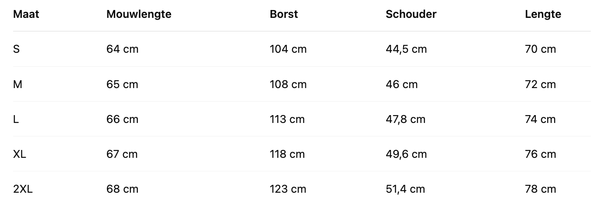Screen dimensions: 596x218
Task: Click the 68 cm sleeve length cell
Action: coord(122,189)
